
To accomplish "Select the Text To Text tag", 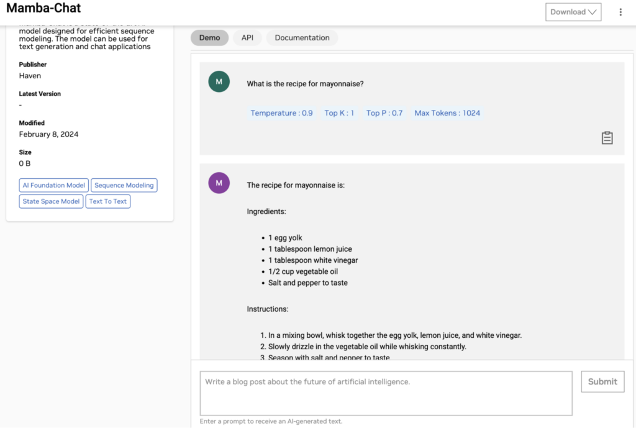I will click(108, 201).
